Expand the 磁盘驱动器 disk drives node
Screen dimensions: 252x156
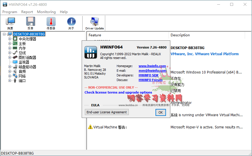(x=10, y=67)
